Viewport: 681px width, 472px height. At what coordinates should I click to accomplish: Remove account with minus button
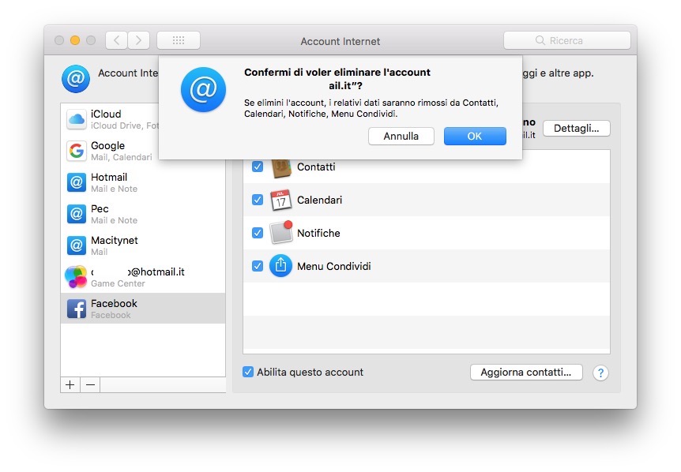[90, 385]
